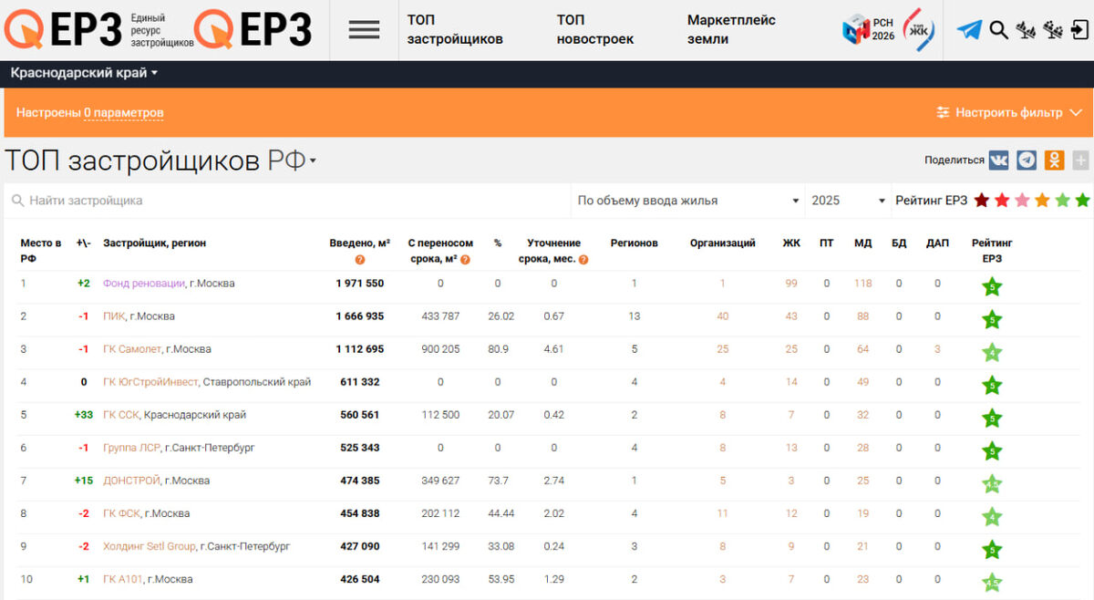Click the value 426 504 in ГК А101 row
Viewport: 1094px width, 600px height.
360,579
